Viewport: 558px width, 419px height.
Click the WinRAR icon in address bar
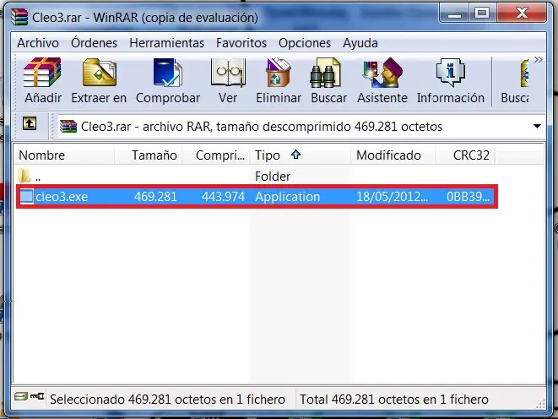point(68,127)
